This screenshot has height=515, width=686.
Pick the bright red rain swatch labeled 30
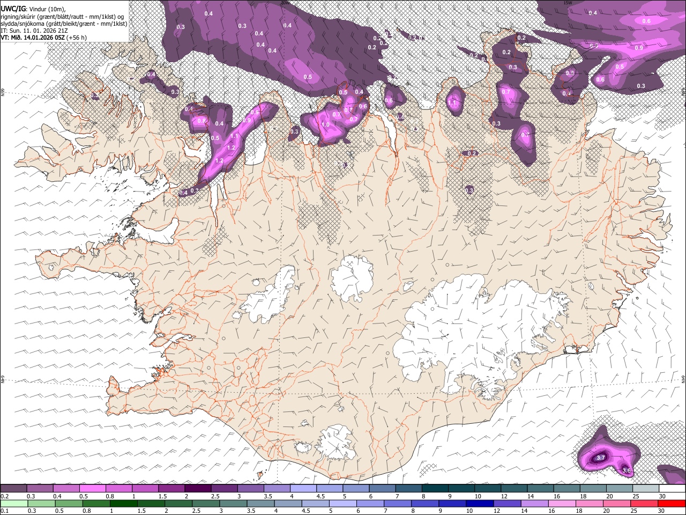pos(672,503)
